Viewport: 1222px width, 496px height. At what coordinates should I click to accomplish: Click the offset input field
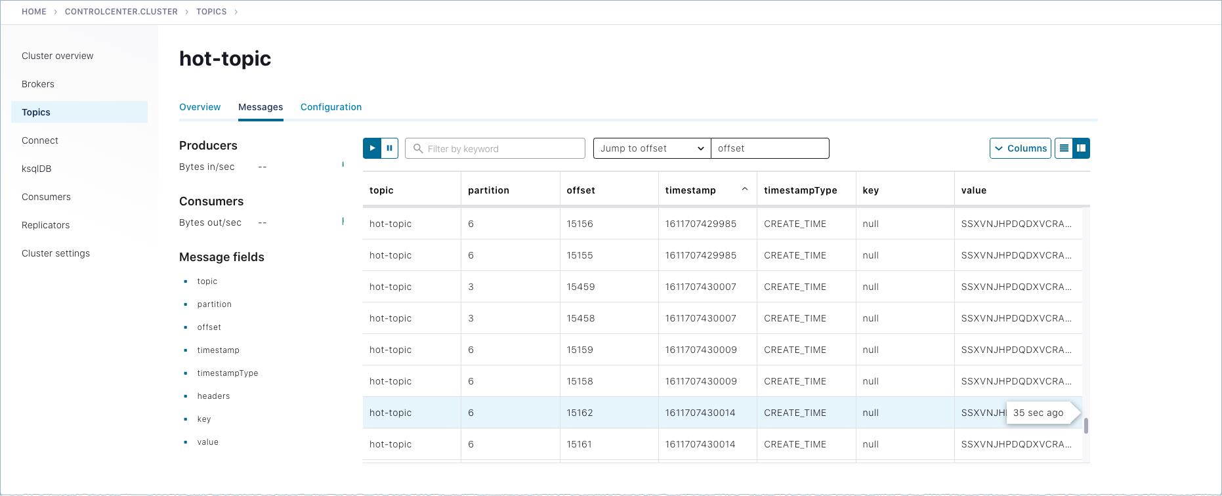coord(770,148)
